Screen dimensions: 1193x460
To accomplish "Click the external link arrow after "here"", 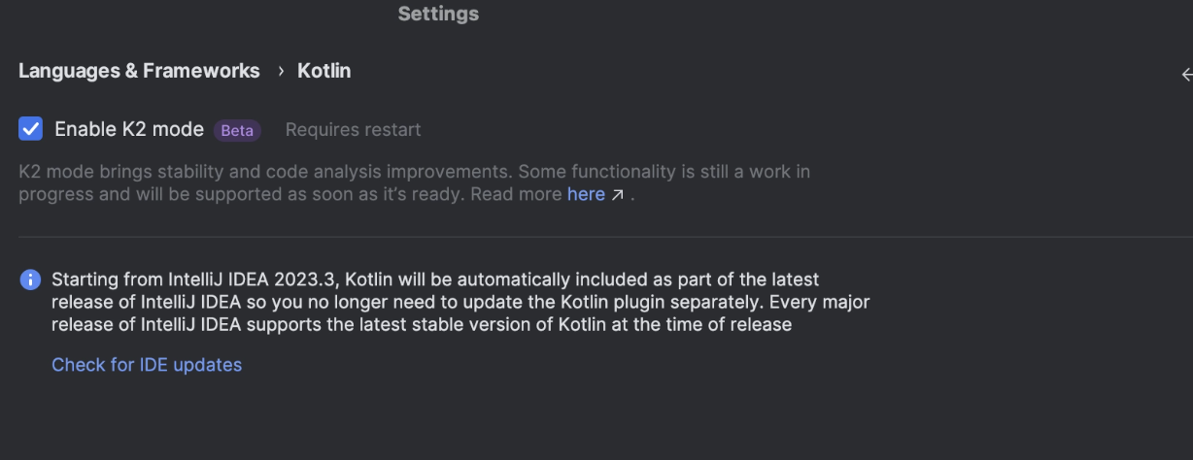I will [617, 195].
